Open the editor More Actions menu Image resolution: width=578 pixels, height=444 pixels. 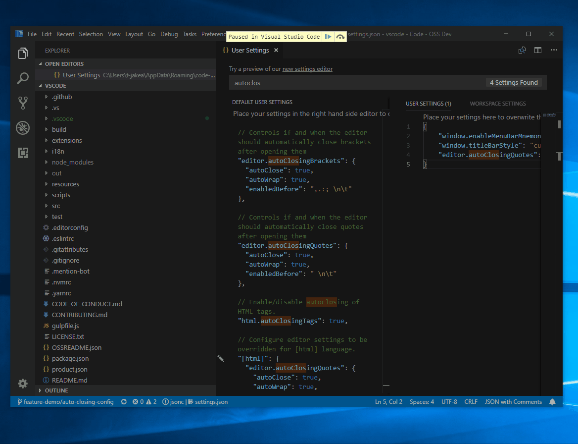tap(554, 50)
